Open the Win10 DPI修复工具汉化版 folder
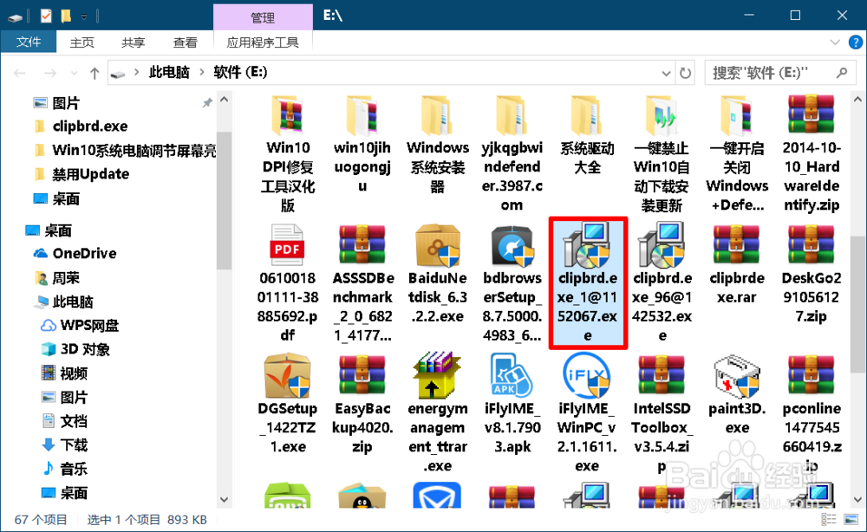The width and height of the screenshot is (867, 532). (288, 154)
